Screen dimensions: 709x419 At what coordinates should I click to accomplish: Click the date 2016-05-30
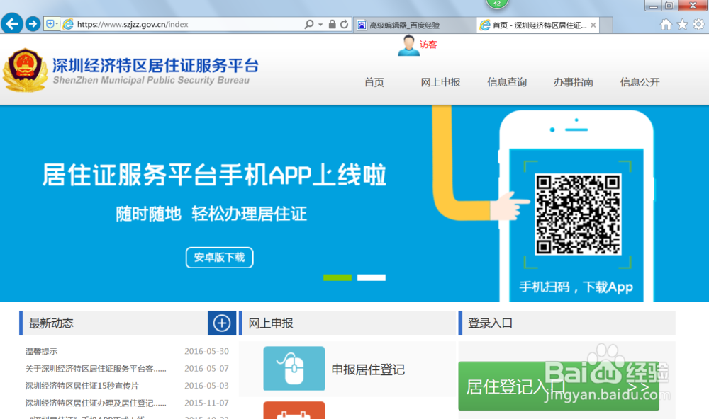206,351
